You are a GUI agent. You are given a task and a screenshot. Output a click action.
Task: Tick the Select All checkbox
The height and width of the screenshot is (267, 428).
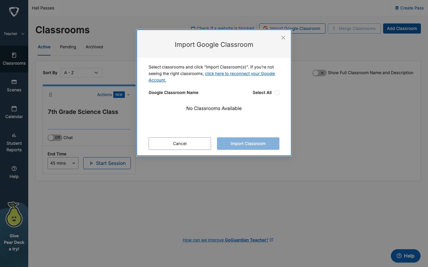(x=277, y=93)
